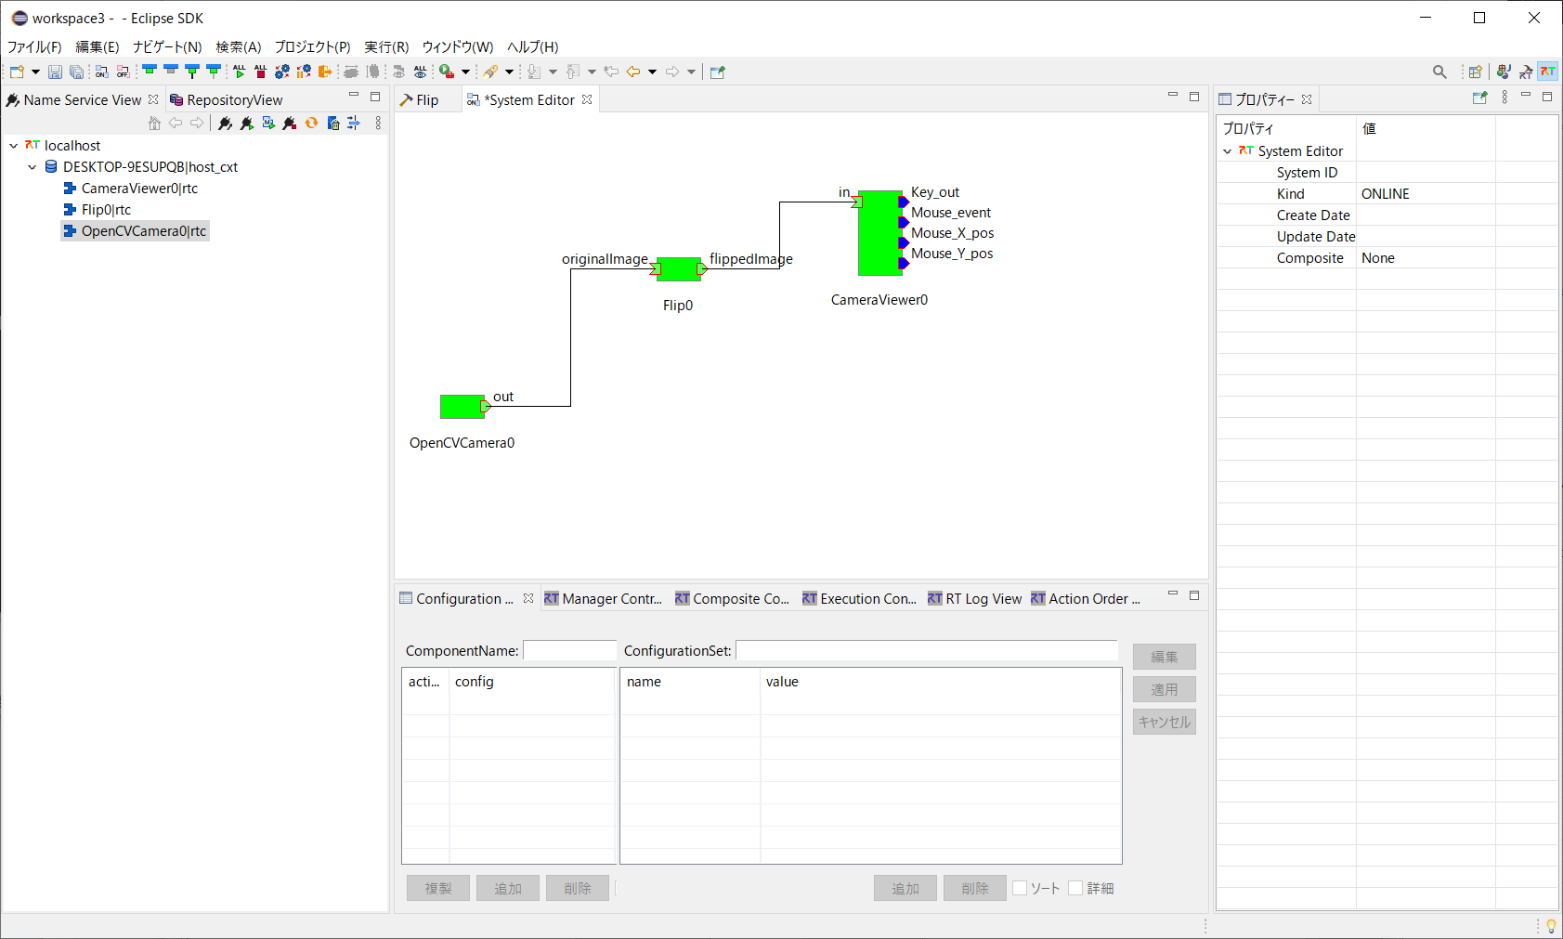Select CameraViewer0|rtc in the tree
This screenshot has width=1563, height=939.
click(139, 189)
